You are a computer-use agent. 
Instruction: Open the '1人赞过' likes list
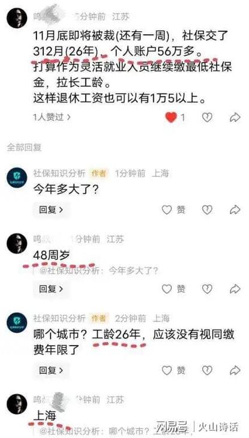(52, 118)
